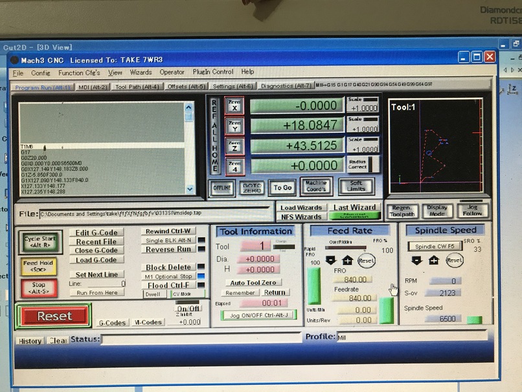This screenshot has height=392, width=522.
Task: Click Load Wizards
Action: [x=301, y=207]
